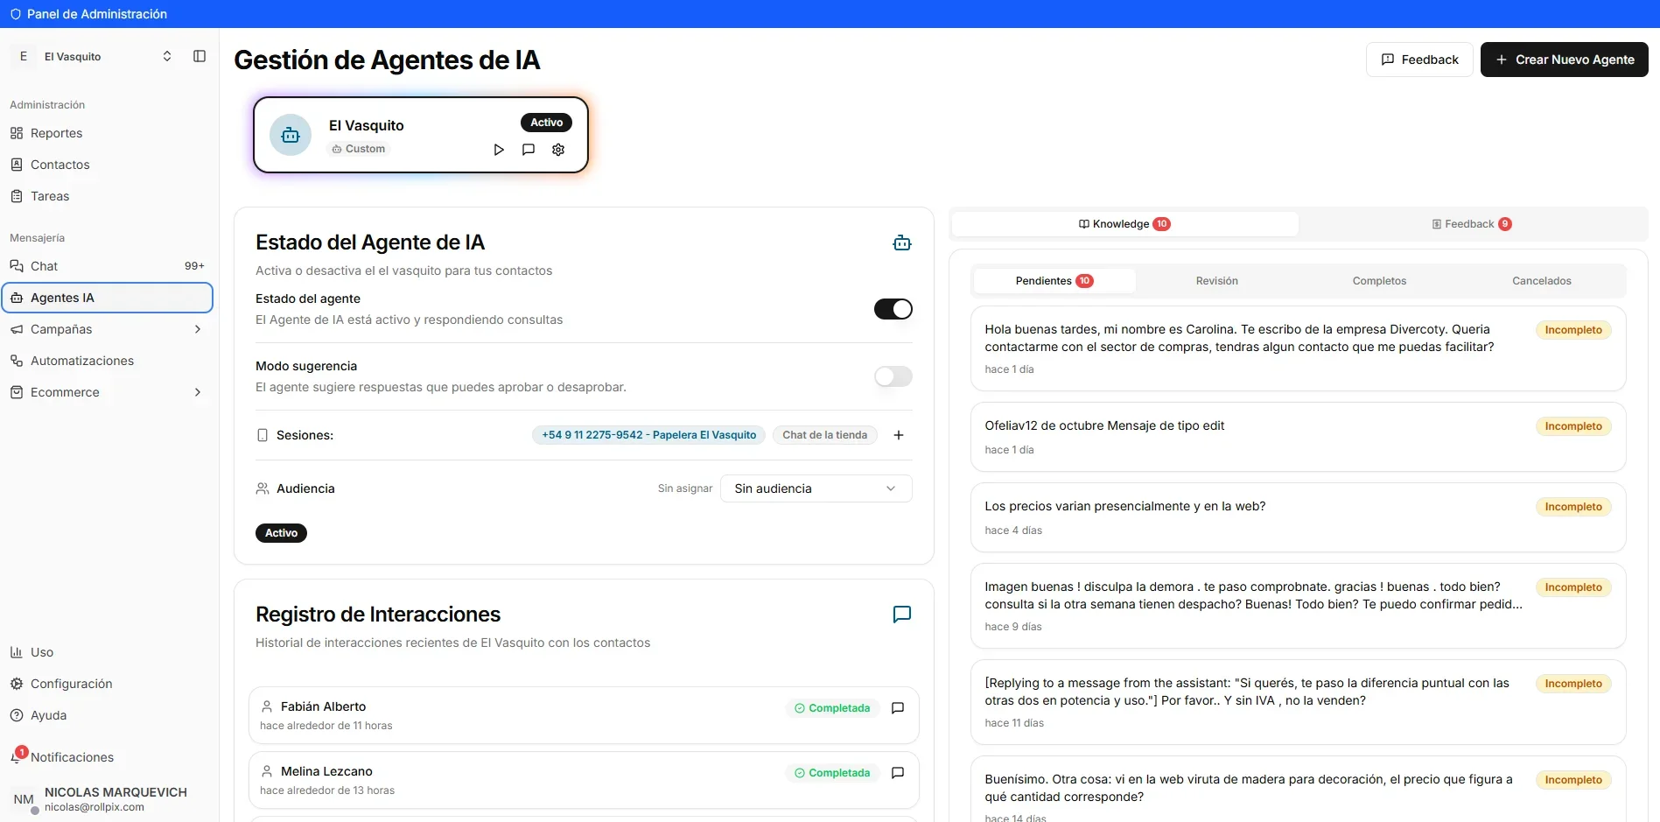Open the Carolina Divercoty pending item
Screen dimensions: 1660x822
(x=1298, y=348)
